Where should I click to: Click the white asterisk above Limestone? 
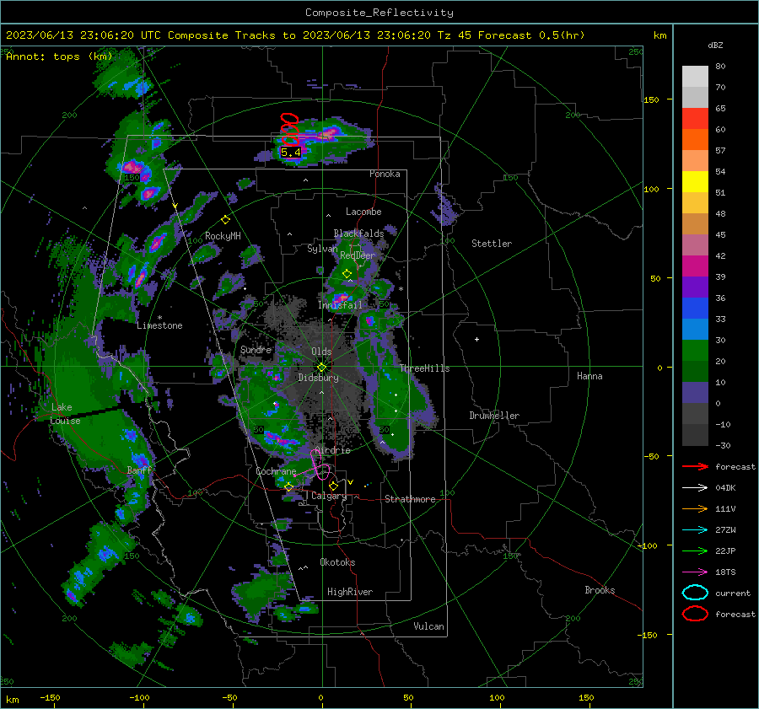coord(159,318)
